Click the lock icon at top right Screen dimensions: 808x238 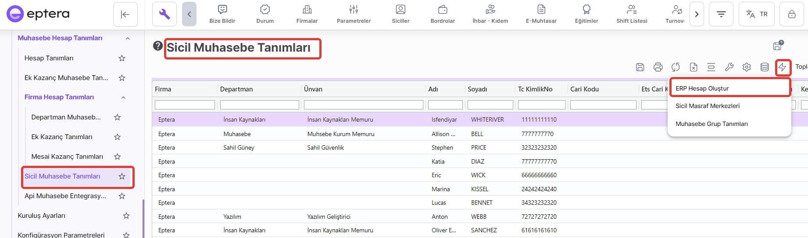click(x=791, y=14)
